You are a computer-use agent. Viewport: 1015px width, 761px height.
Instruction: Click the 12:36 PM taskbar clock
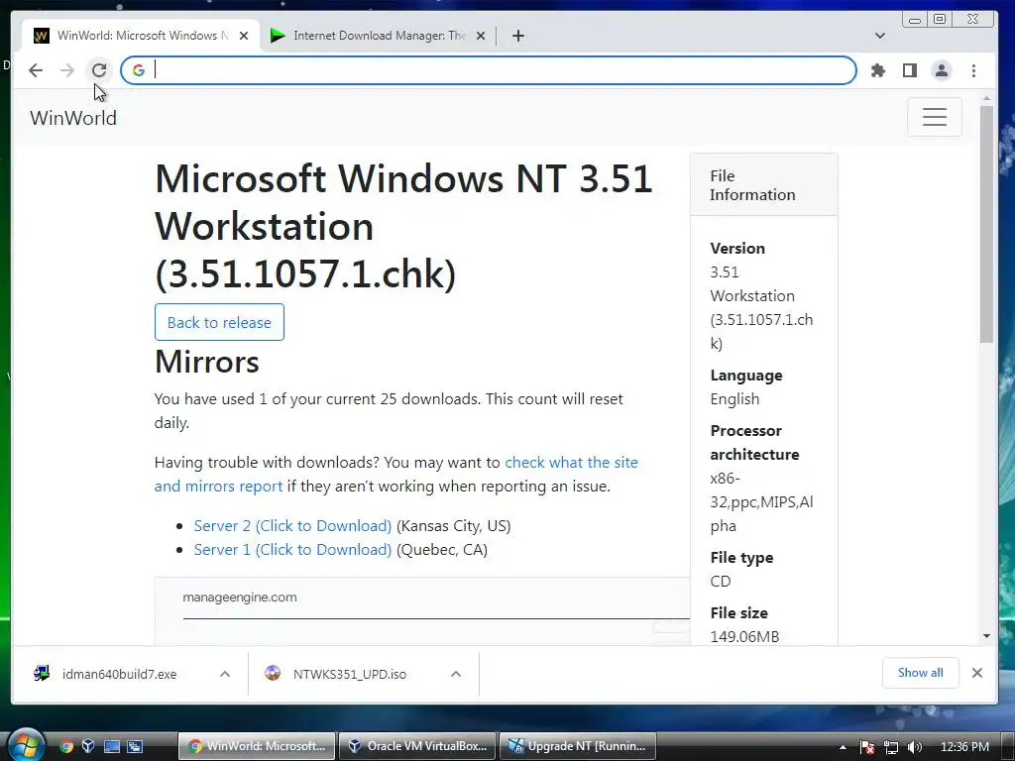(964, 747)
